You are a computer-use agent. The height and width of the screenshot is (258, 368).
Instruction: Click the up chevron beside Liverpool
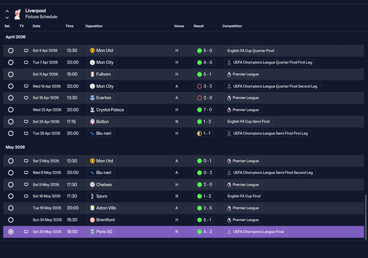pyautogui.click(x=7, y=11)
